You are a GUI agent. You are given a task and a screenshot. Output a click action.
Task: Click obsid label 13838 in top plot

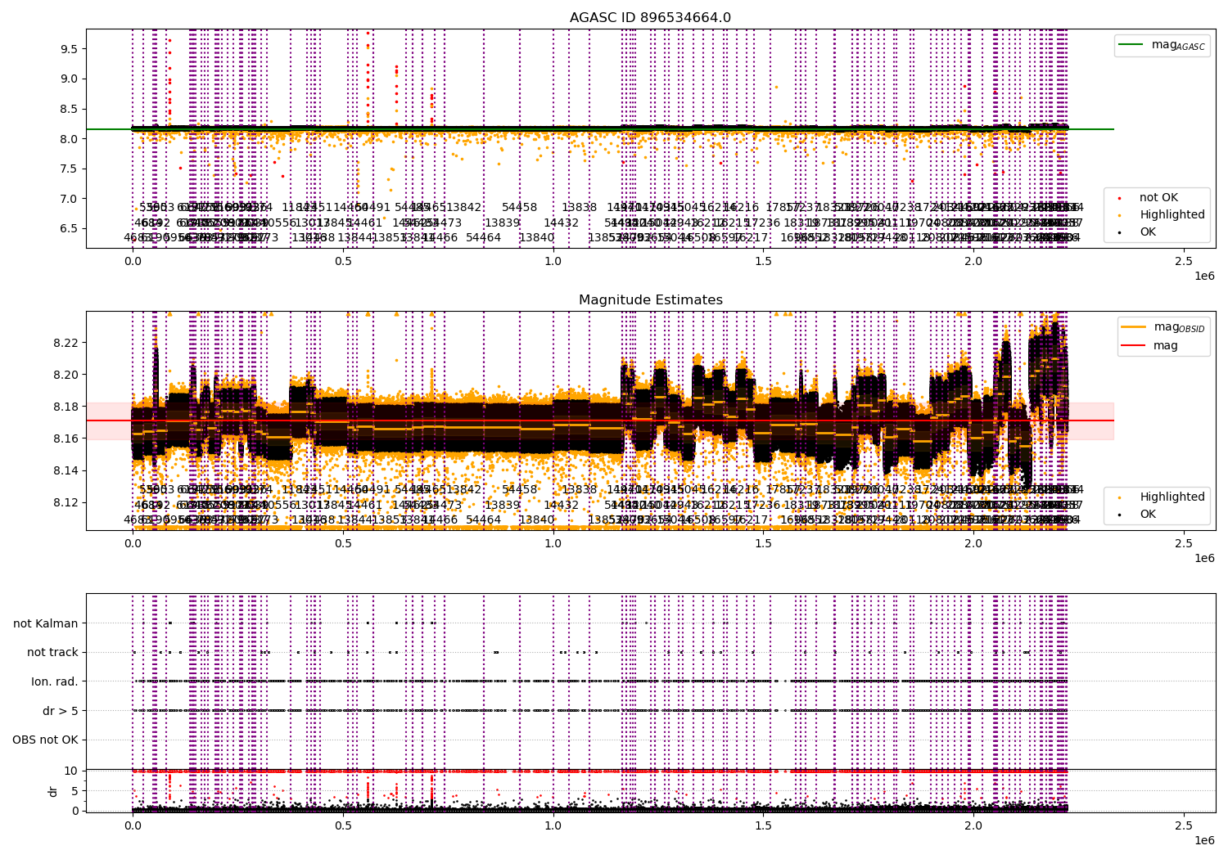pyautogui.click(x=579, y=208)
